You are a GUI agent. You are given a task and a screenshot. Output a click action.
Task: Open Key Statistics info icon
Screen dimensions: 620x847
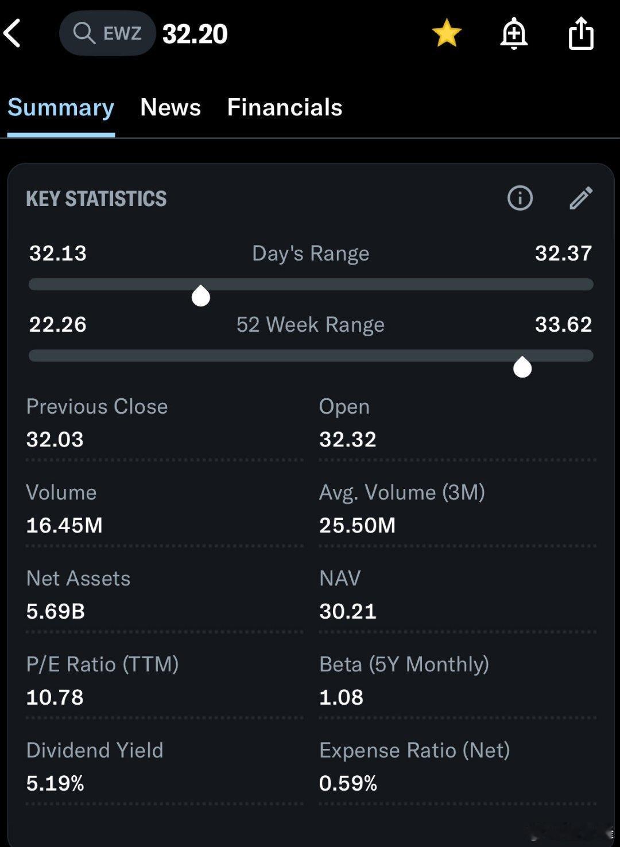[520, 198]
